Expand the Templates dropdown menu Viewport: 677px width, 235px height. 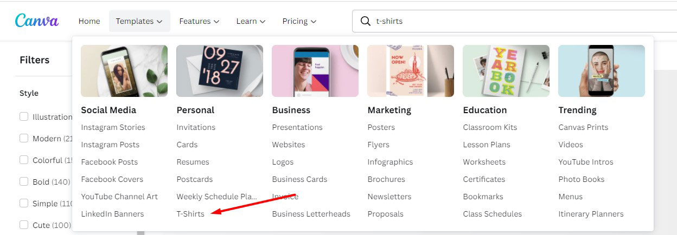point(139,21)
